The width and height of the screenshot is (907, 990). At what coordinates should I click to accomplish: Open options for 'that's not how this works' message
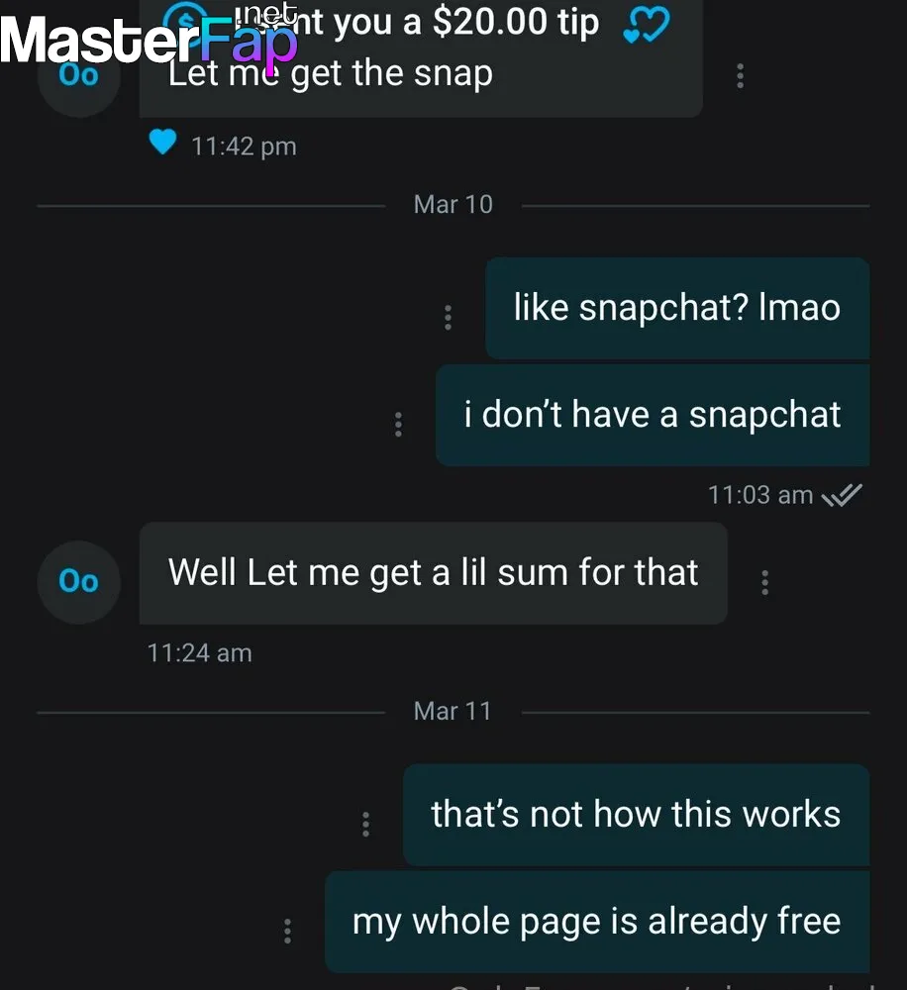365,824
